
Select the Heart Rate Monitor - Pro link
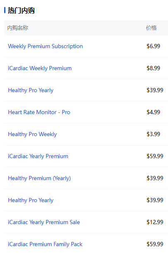(39, 112)
